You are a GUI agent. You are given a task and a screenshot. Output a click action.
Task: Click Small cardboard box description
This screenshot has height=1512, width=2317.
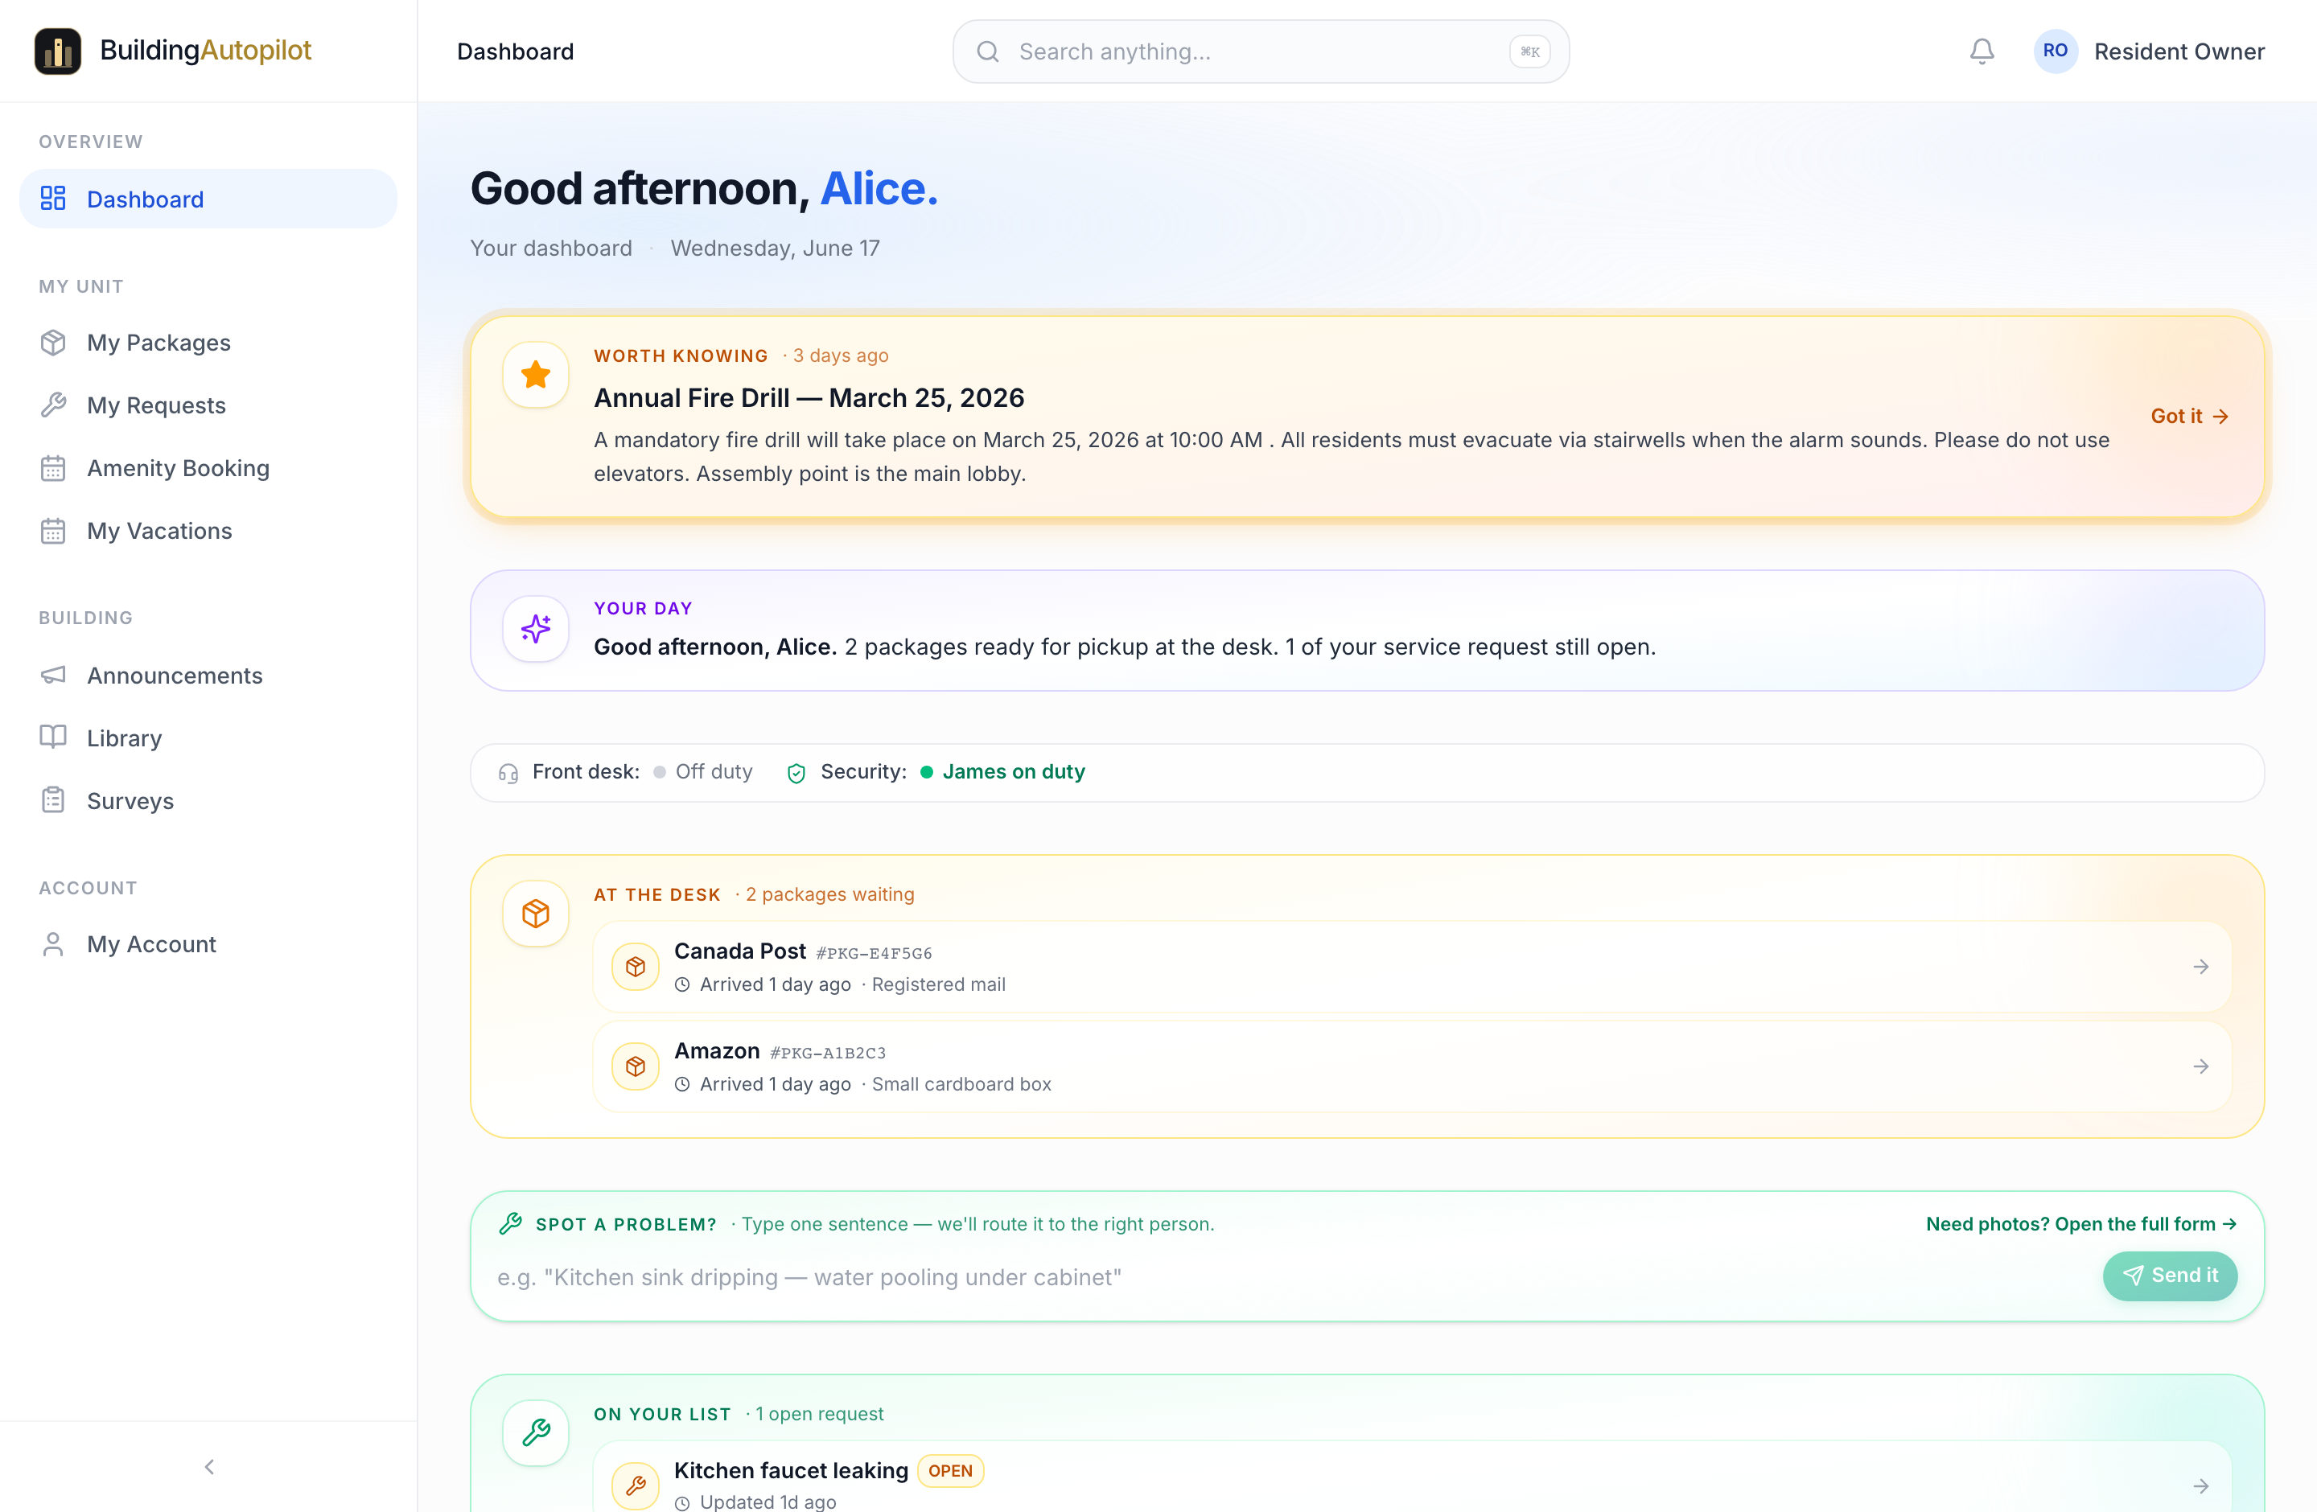pyautogui.click(x=962, y=1084)
